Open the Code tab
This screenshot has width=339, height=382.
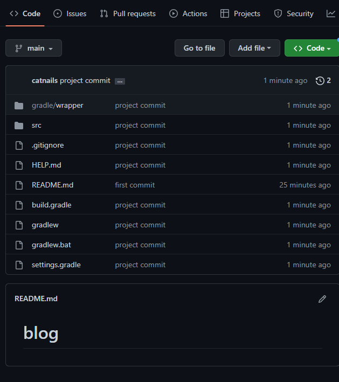pos(25,13)
